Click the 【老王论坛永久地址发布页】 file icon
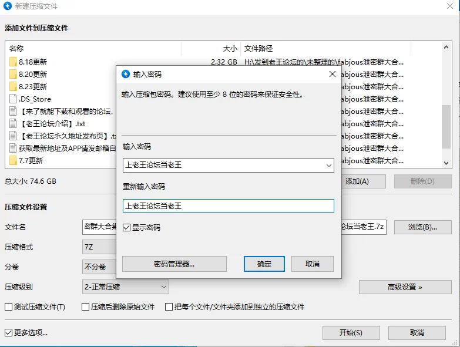This screenshot has height=347, width=460. click(13, 136)
